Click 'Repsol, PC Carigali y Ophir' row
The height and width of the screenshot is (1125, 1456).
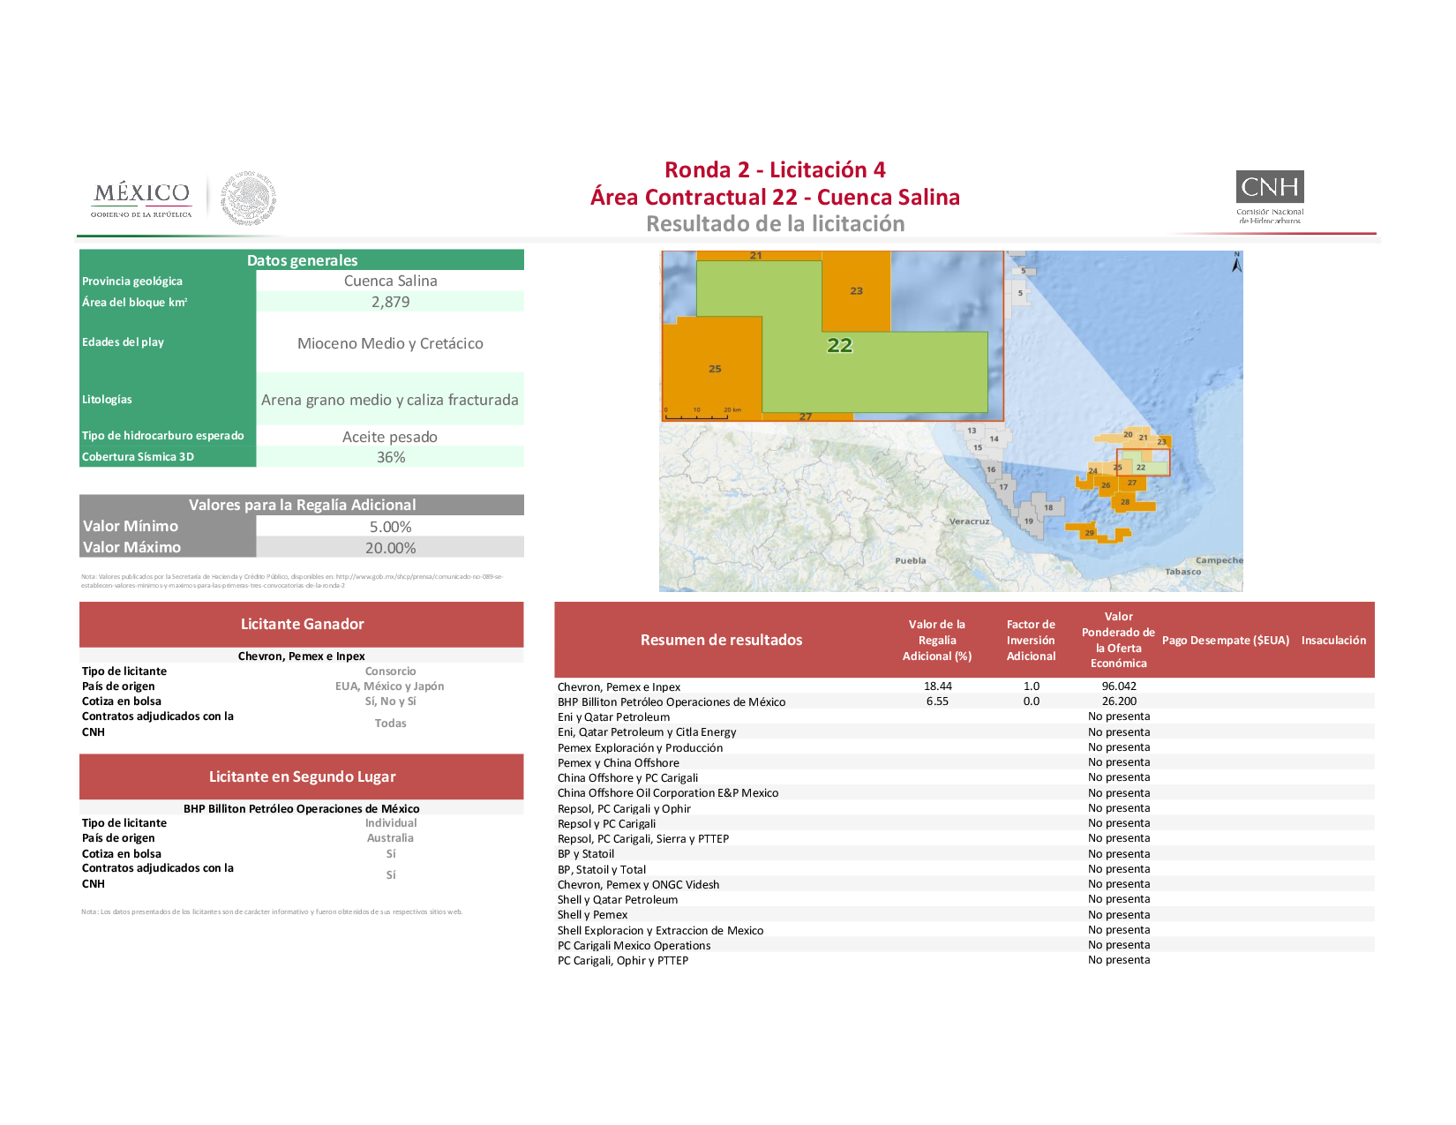point(964,808)
